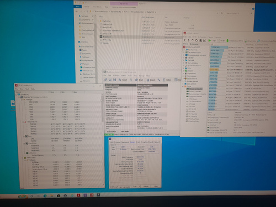This screenshot has width=276, height=207.
Task: Collapse Fans node in HWMonitor
Action: (x=24, y=136)
